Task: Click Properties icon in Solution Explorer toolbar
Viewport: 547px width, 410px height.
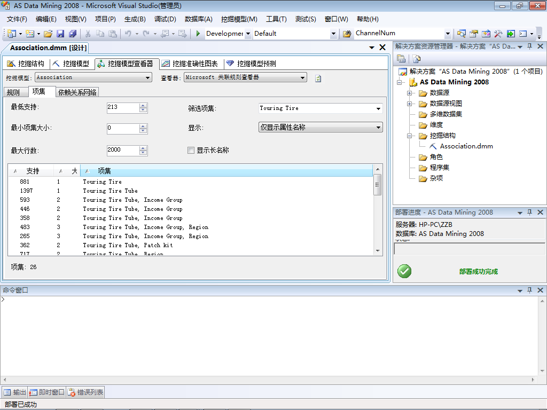Action: (401, 59)
